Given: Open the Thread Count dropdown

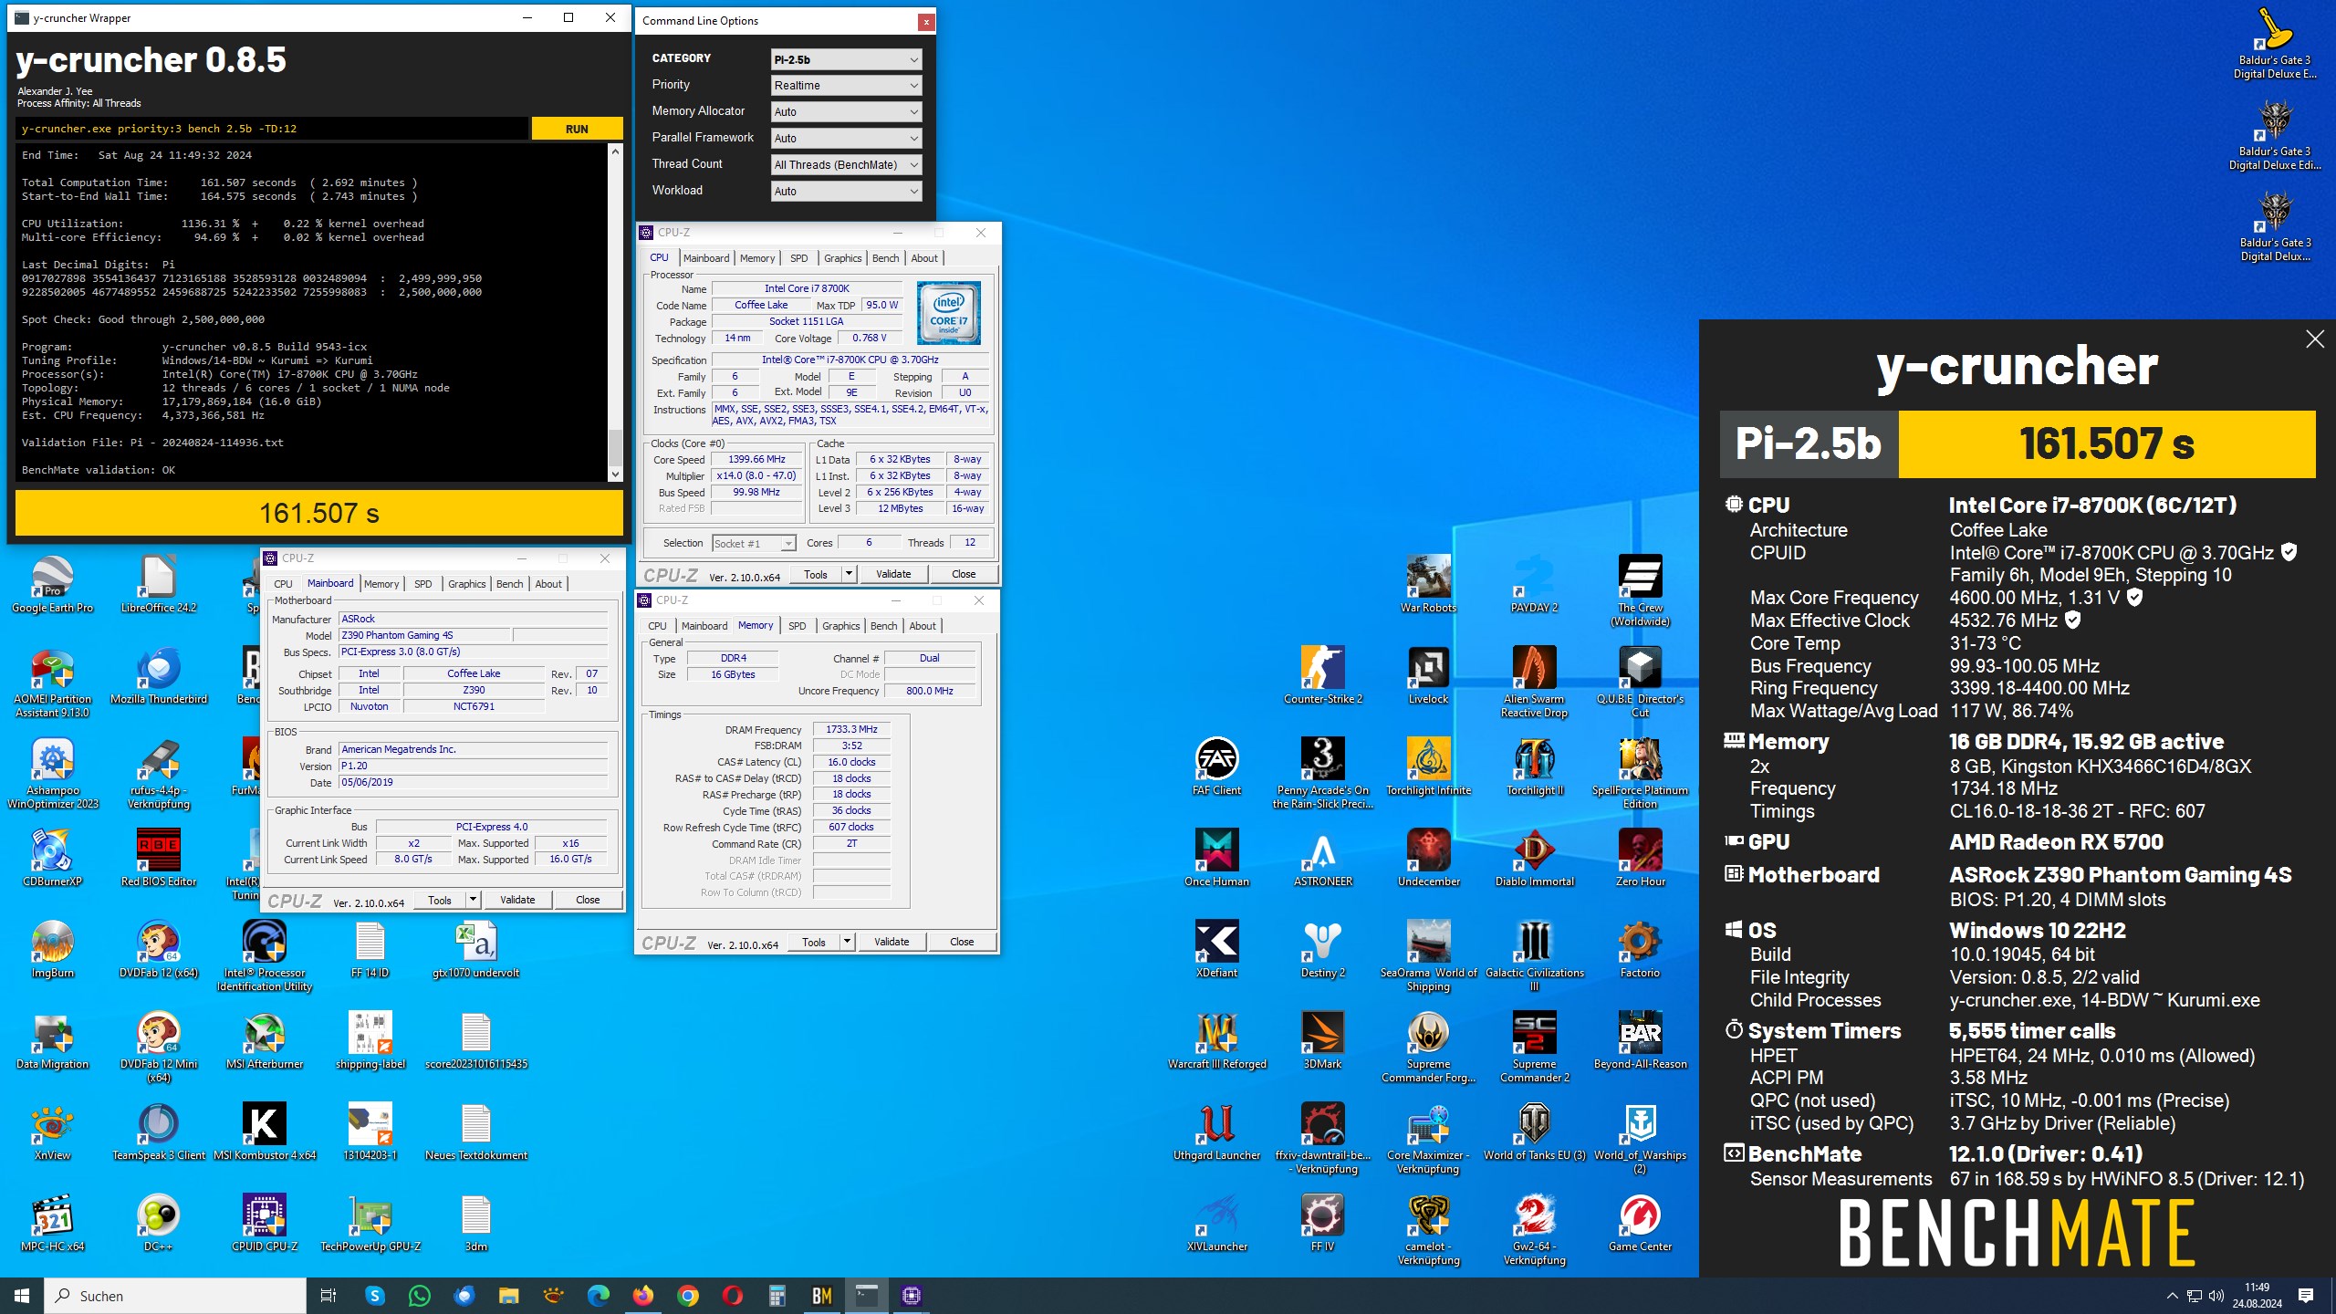Looking at the screenshot, I should click(x=846, y=165).
